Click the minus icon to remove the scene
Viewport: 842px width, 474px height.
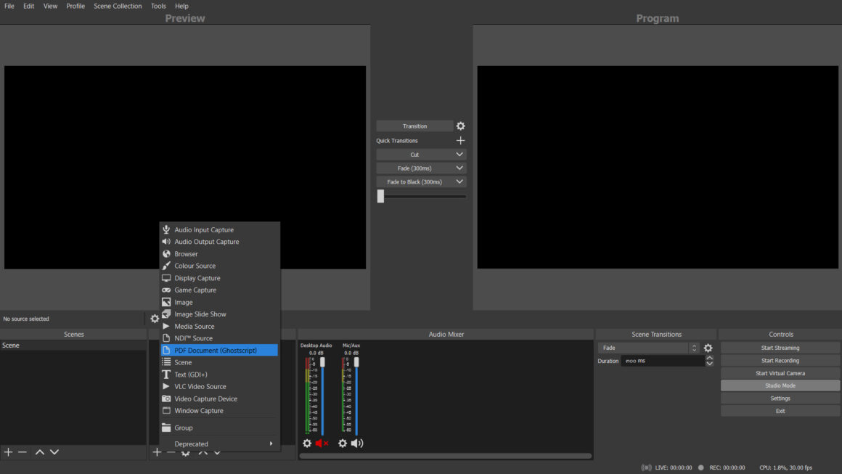(23, 451)
